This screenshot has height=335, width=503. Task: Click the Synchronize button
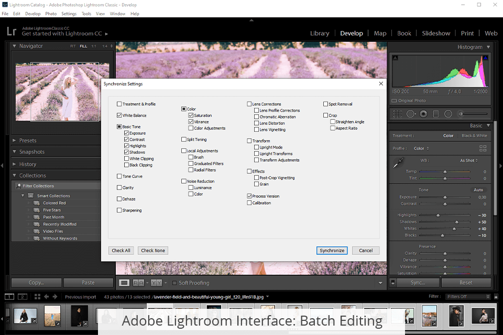click(332, 250)
